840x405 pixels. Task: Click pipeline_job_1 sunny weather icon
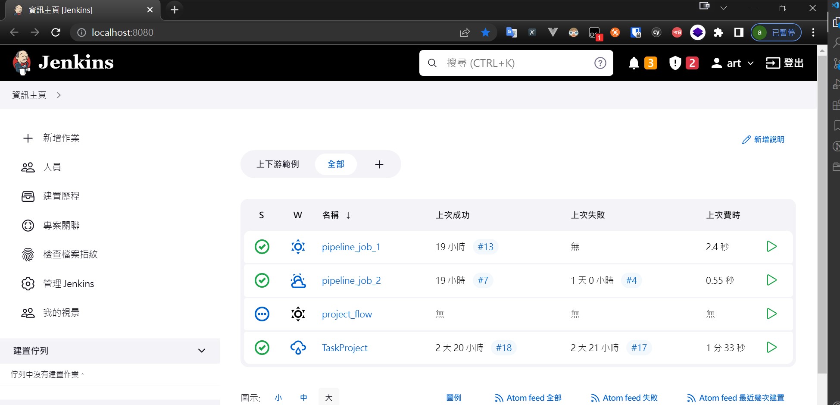[x=298, y=247]
